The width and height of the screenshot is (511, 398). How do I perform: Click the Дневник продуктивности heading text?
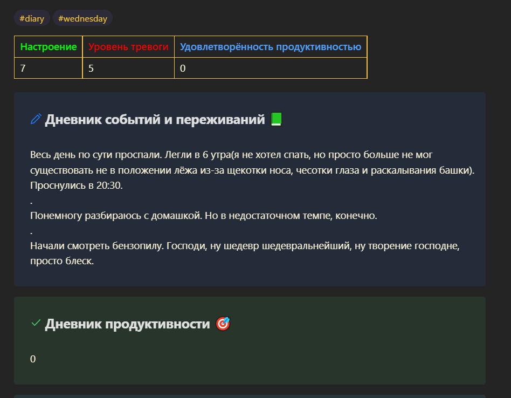127,324
